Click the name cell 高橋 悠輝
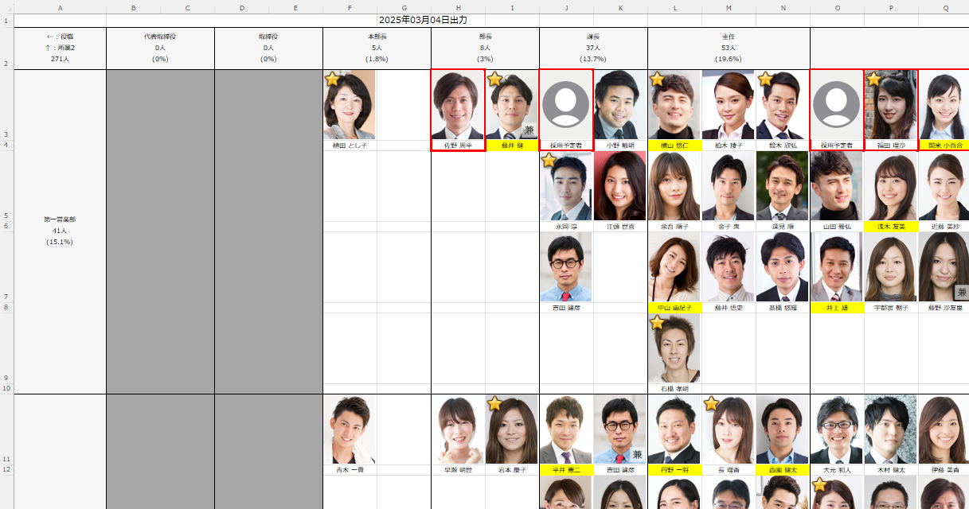The width and height of the screenshot is (969, 509). point(783,308)
